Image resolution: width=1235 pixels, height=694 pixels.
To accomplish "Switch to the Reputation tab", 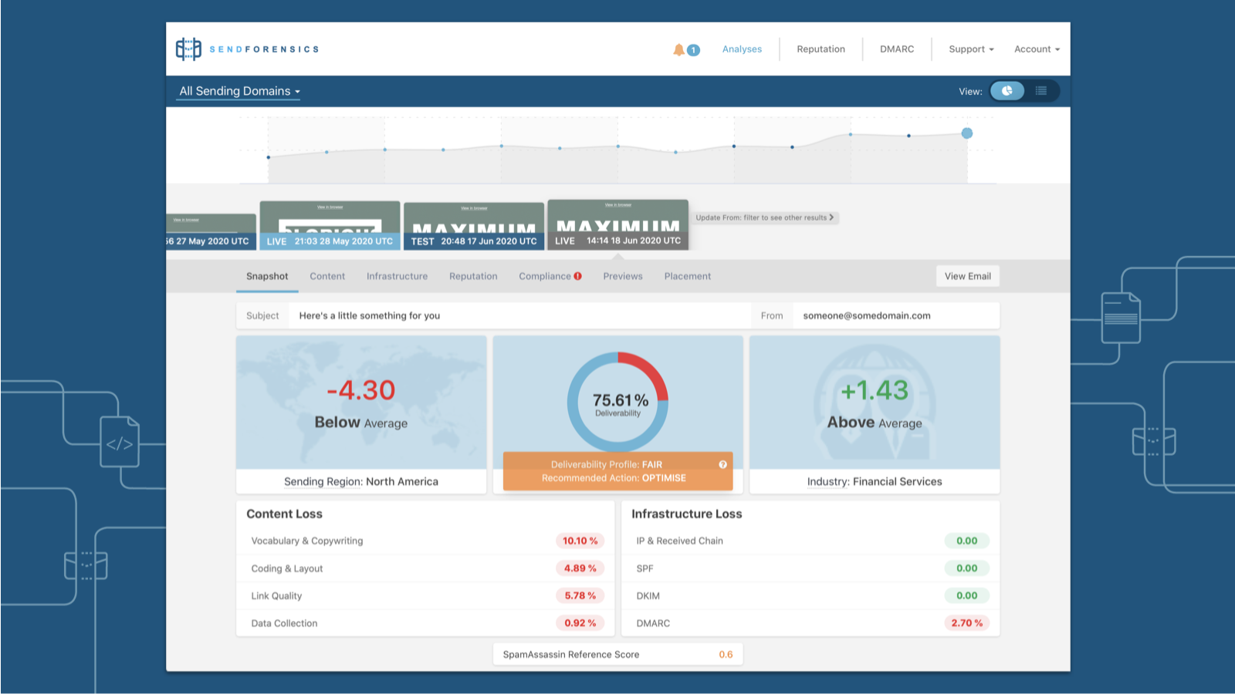I will coord(473,276).
